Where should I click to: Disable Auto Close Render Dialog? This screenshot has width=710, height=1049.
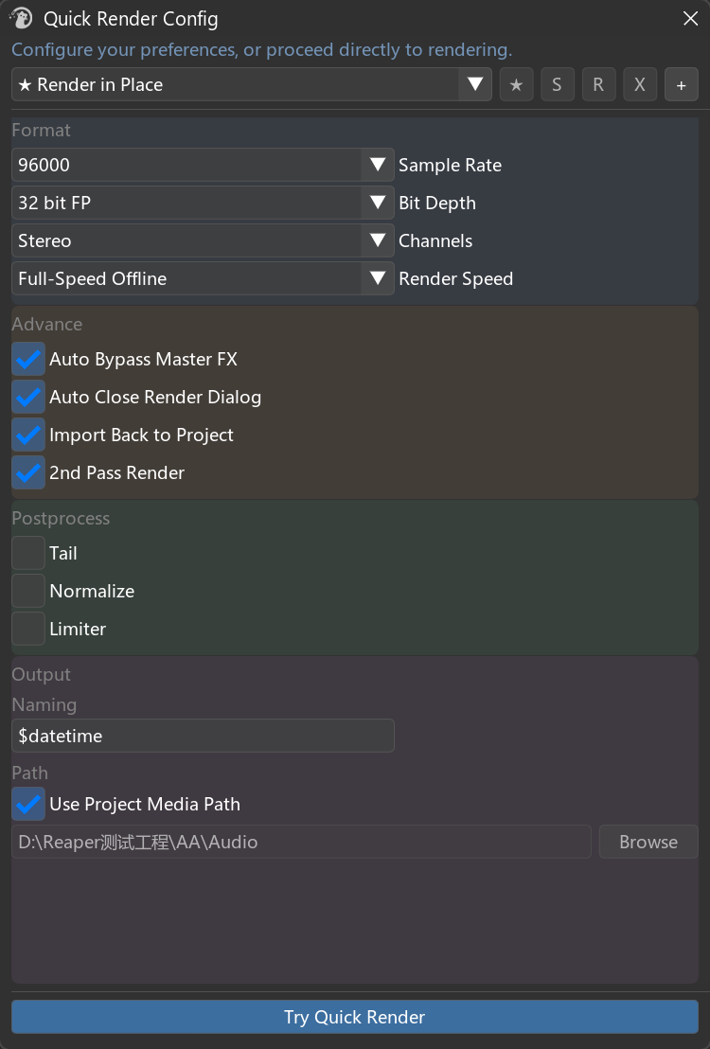point(28,398)
